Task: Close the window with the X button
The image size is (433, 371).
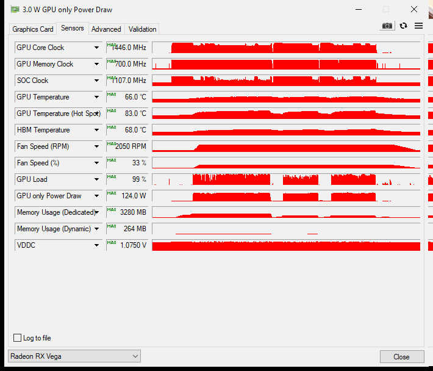Action: click(413, 9)
